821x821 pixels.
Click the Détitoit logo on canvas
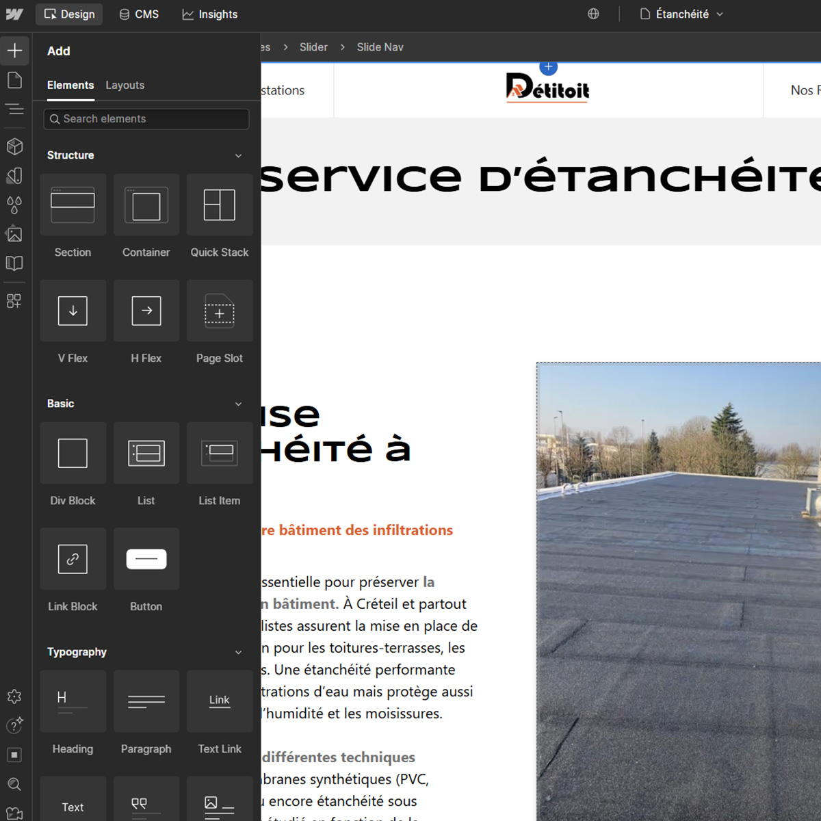point(547,88)
